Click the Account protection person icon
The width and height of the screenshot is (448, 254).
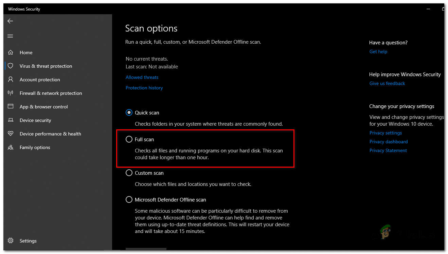pyautogui.click(x=11, y=80)
